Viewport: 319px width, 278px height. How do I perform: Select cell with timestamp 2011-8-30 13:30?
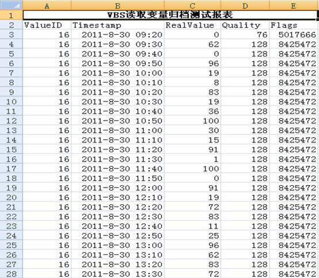click(x=118, y=274)
